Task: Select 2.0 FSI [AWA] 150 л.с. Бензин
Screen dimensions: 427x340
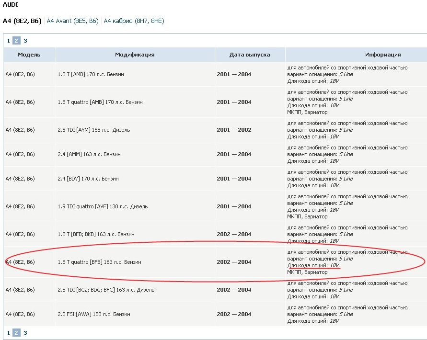Action: [x=93, y=315]
